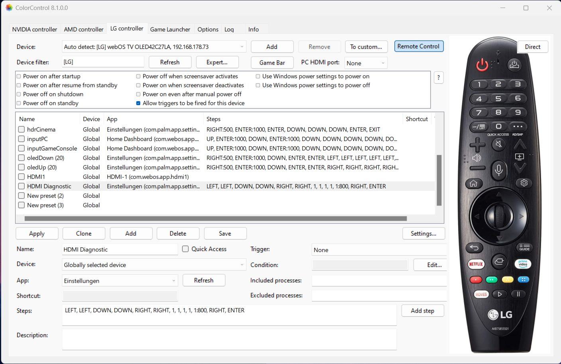Click the MOVIES button on remote
This screenshot has width=561, height=364.
pos(481,294)
